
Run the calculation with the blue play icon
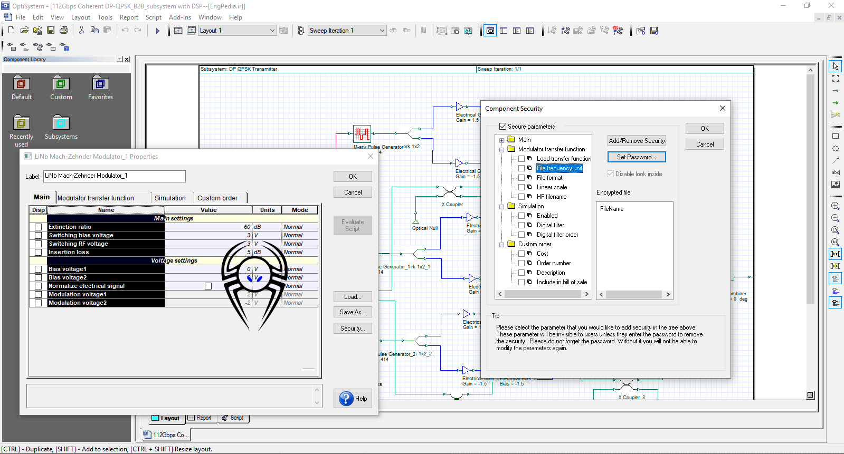(157, 31)
